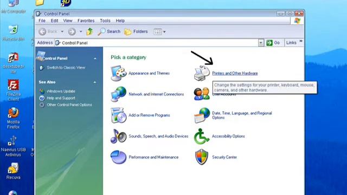
Task: Open Accessibility Options wheelchair icon
Action: point(201,136)
